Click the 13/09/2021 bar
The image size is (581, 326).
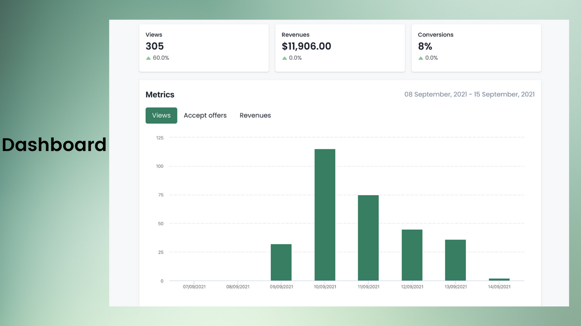click(x=455, y=258)
